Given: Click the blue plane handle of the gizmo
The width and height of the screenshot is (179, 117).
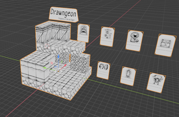Looking at the screenshot, I should tap(56, 67).
